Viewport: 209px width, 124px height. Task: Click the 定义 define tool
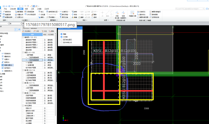click(41, 12)
